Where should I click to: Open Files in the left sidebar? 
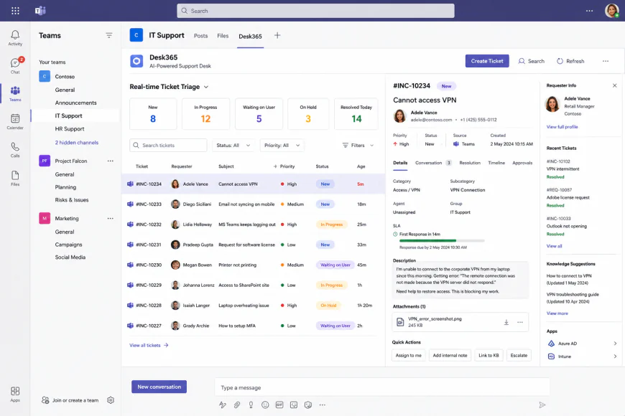pyautogui.click(x=15, y=178)
